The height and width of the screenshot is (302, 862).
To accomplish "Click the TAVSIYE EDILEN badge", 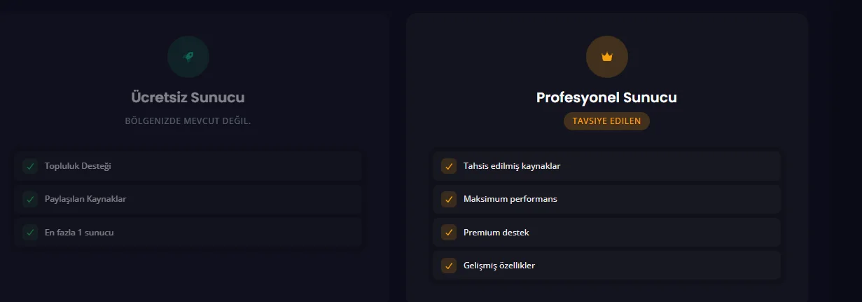I will pyautogui.click(x=606, y=121).
